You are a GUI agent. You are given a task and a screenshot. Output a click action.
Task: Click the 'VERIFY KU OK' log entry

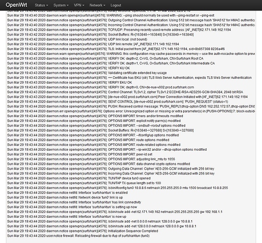(x=69, y=68)
